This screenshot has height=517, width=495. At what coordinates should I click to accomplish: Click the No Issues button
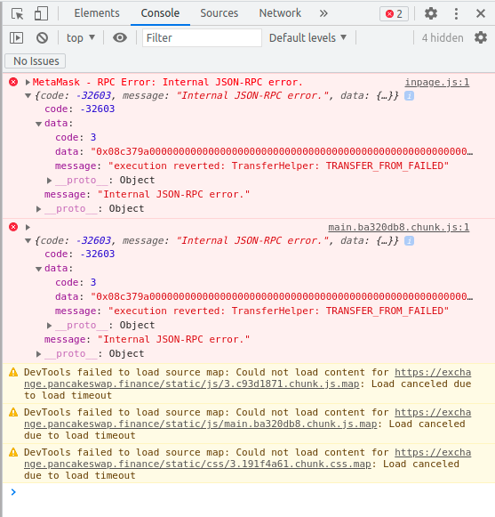click(36, 61)
